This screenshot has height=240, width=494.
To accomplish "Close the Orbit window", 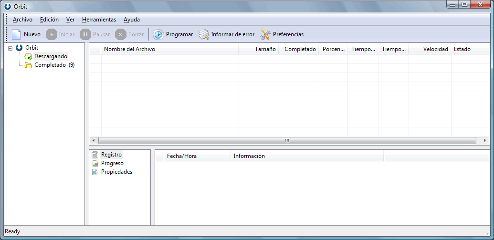I will (480, 4).
